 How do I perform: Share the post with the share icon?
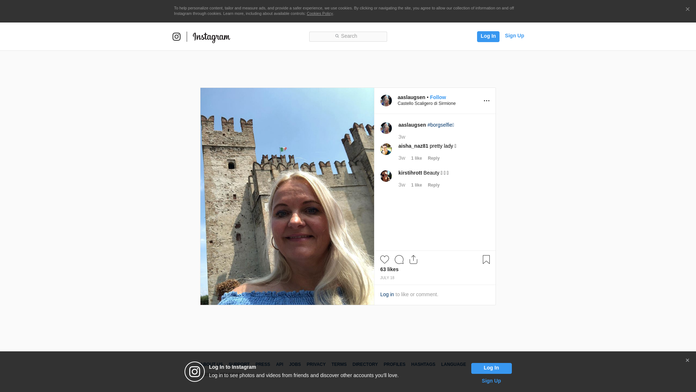click(413, 259)
